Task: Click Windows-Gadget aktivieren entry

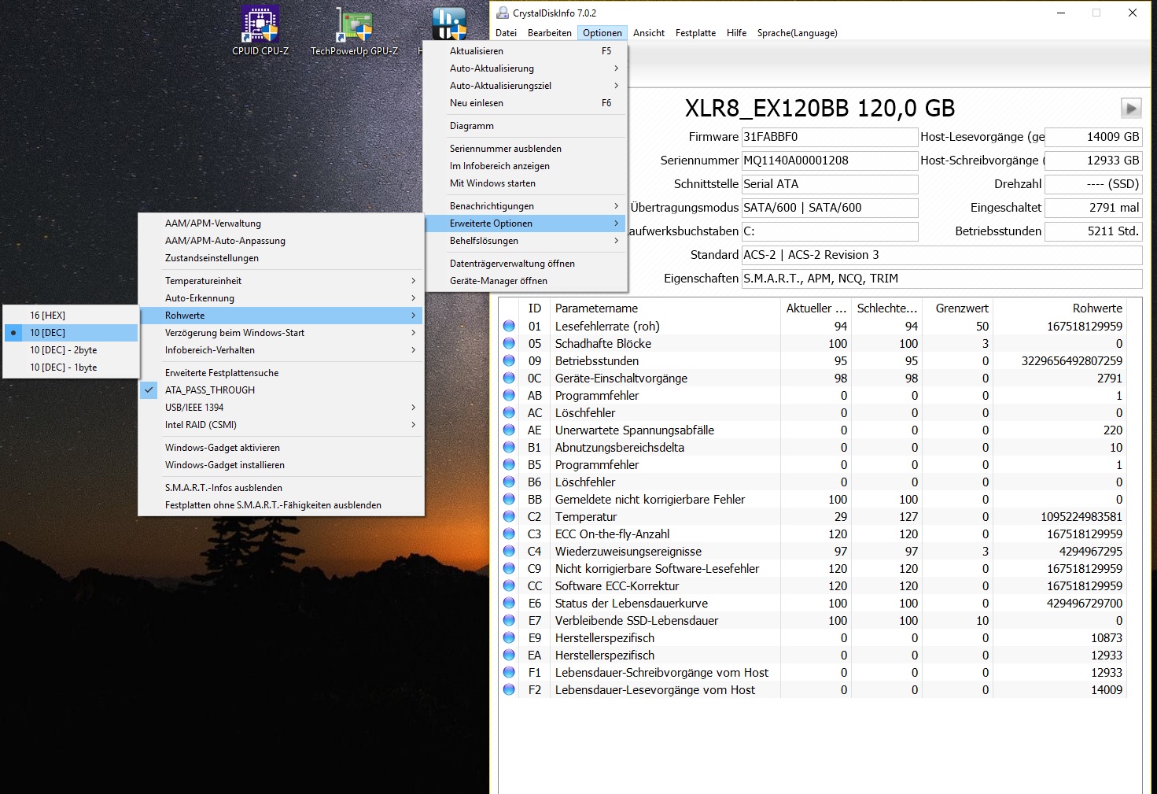Action: [x=282, y=448]
